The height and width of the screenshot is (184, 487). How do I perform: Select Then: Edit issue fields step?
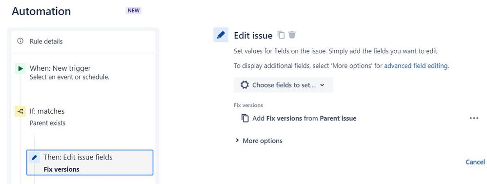click(x=90, y=163)
